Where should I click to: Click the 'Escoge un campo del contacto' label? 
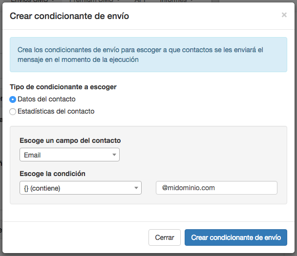coord(70,140)
